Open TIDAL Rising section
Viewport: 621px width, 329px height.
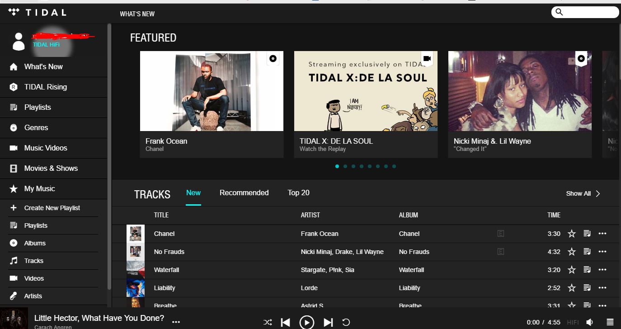click(x=53, y=87)
